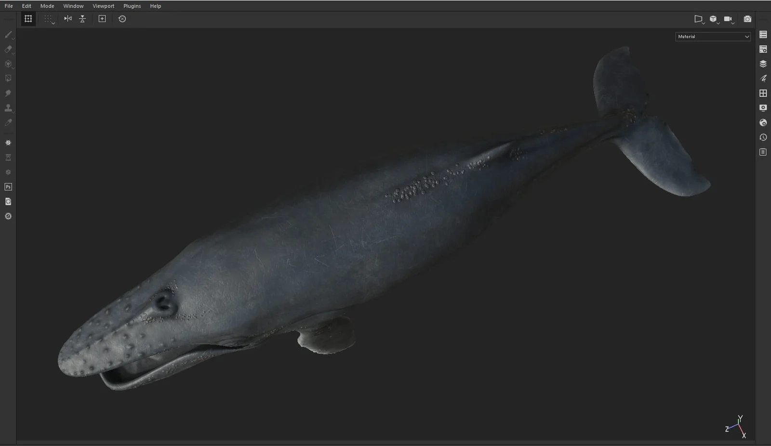The width and height of the screenshot is (771, 446).
Task: Pick up material with the Material Picker tool
Action: 8,122
